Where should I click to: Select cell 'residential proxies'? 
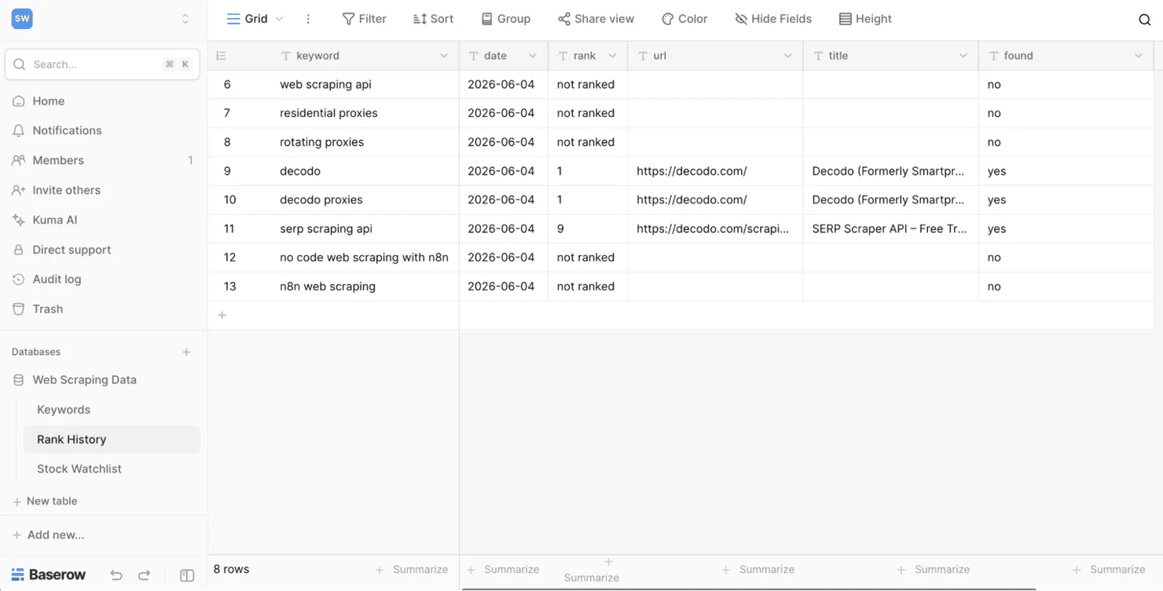tap(365, 113)
